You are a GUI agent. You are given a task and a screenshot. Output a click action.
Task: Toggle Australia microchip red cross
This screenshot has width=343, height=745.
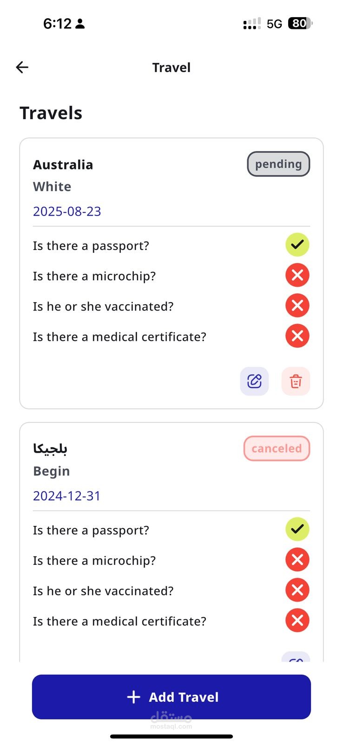click(297, 275)
